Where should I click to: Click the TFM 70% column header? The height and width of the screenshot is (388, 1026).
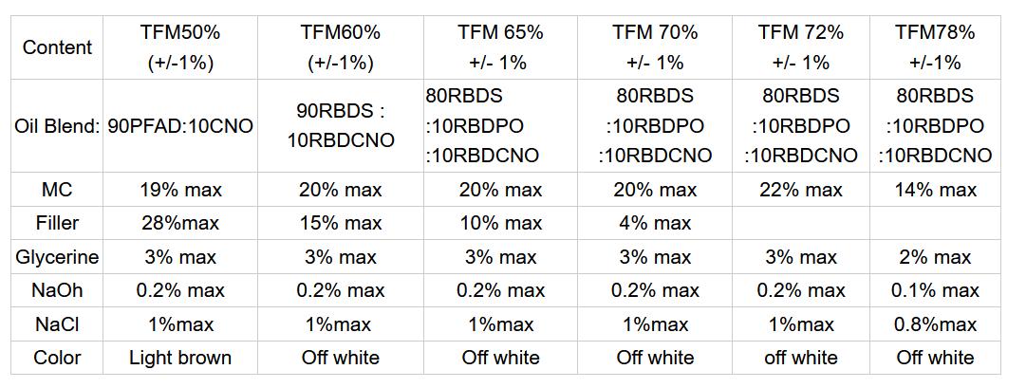[x=655, y=47]
